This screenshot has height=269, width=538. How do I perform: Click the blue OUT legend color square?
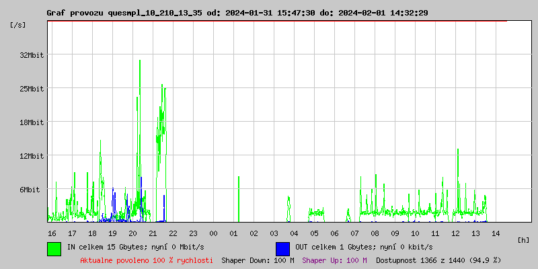click(x=282, y=248)
